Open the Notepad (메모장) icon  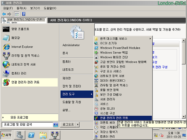(x=6, y=38)
